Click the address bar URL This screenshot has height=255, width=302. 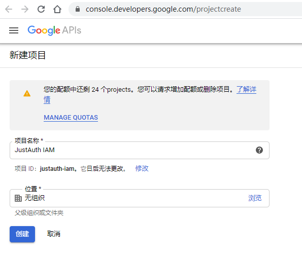coord(163,9)
